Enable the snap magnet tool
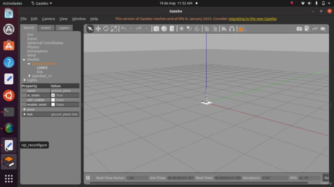 pyautogui.click(x=232, y=29)
